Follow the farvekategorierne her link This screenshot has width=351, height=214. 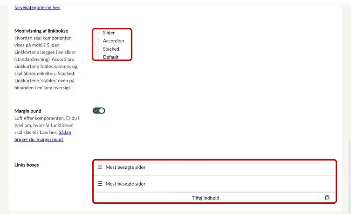click(x=37, y=7)
